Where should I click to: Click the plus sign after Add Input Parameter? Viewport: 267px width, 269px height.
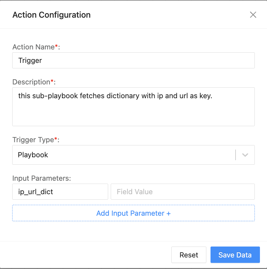pos(168,213)
